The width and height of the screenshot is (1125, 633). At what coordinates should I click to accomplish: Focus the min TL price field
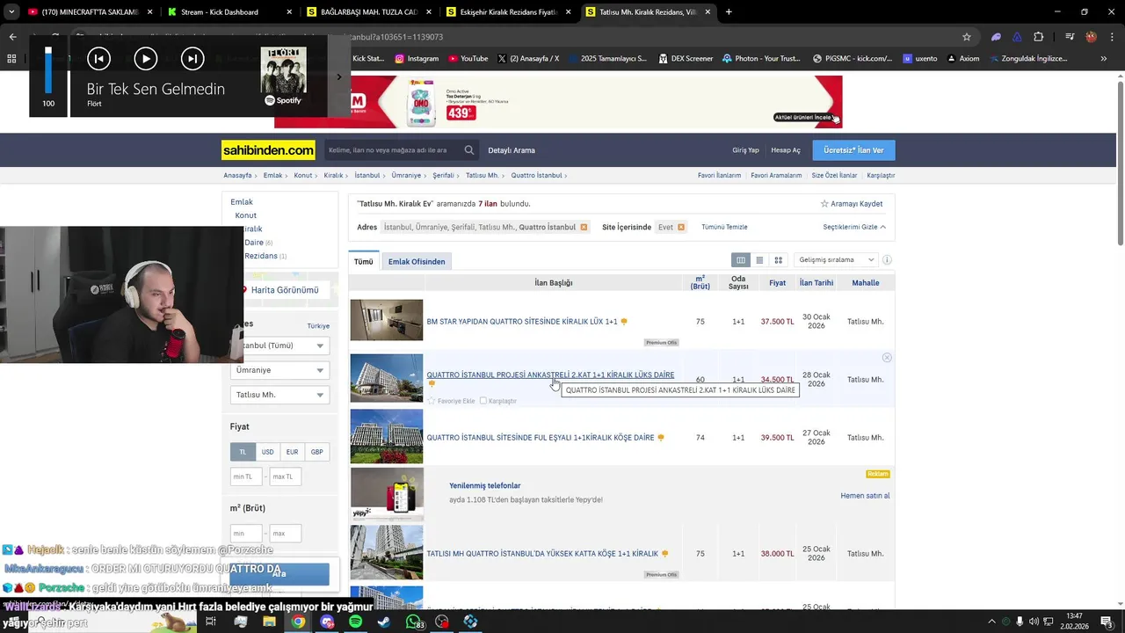(246, 477)
